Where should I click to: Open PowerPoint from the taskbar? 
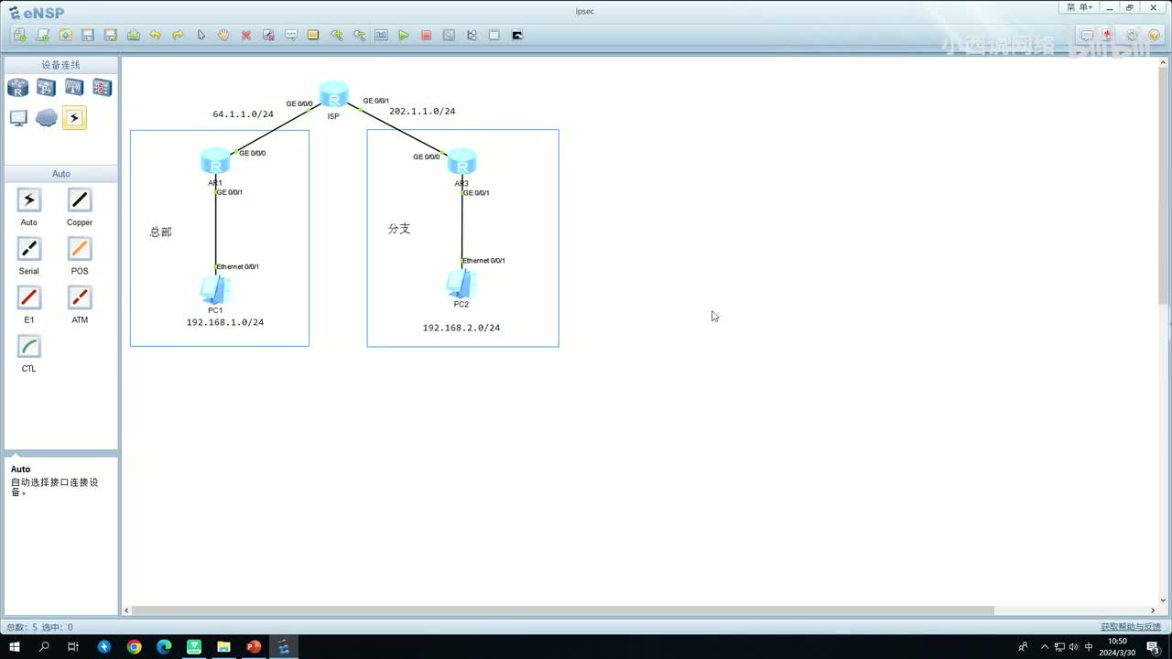point(254,647)
